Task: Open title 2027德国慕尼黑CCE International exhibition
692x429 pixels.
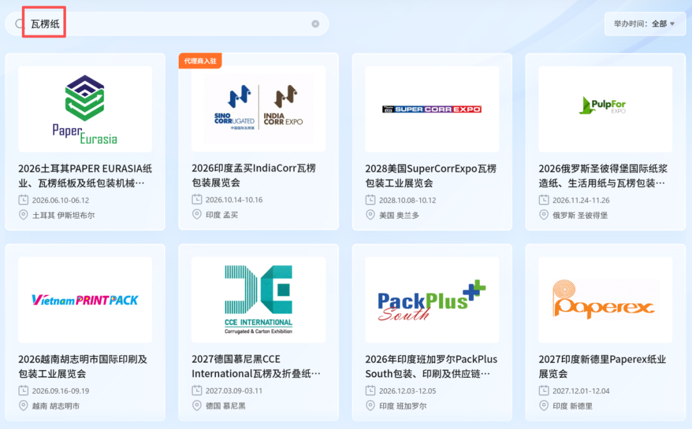Action: [256, 366]
